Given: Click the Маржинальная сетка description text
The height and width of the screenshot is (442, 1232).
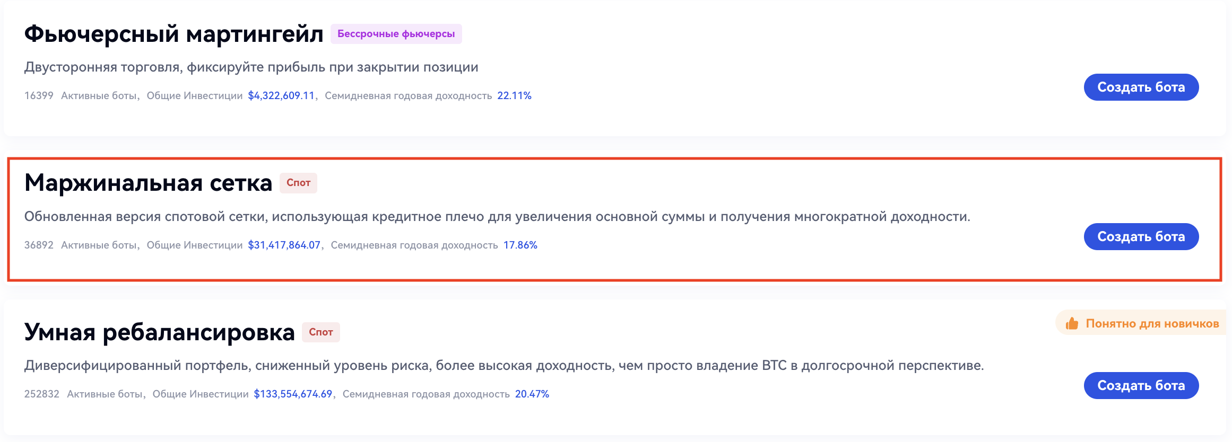Looking at the screenshot, I should [x=497, y=216].
